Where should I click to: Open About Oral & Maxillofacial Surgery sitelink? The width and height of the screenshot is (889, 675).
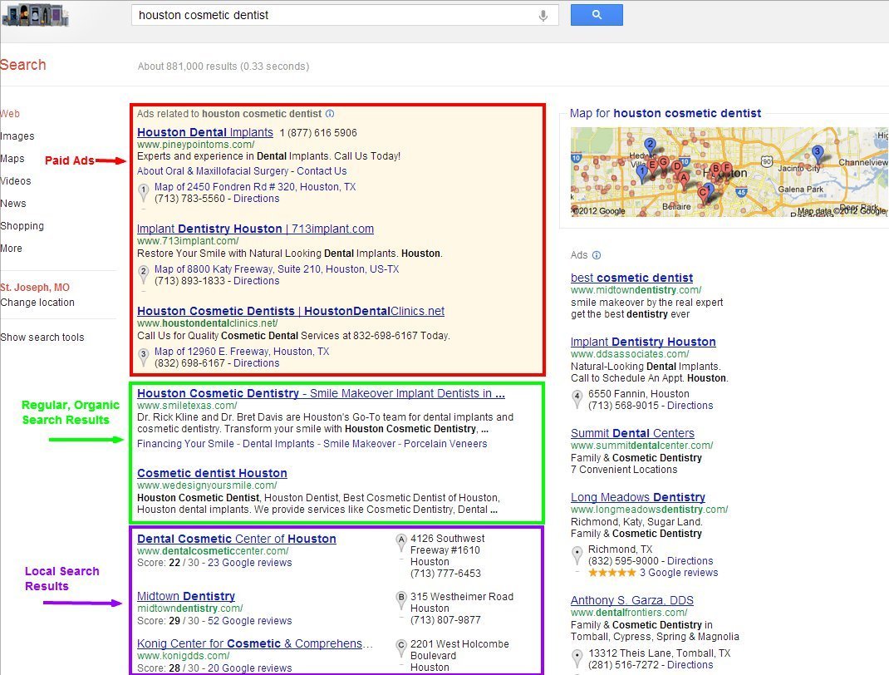coord(213,170)
